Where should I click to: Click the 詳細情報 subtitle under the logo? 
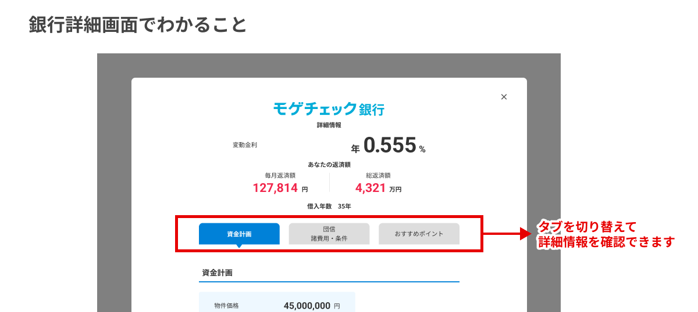tap(329, 125)
